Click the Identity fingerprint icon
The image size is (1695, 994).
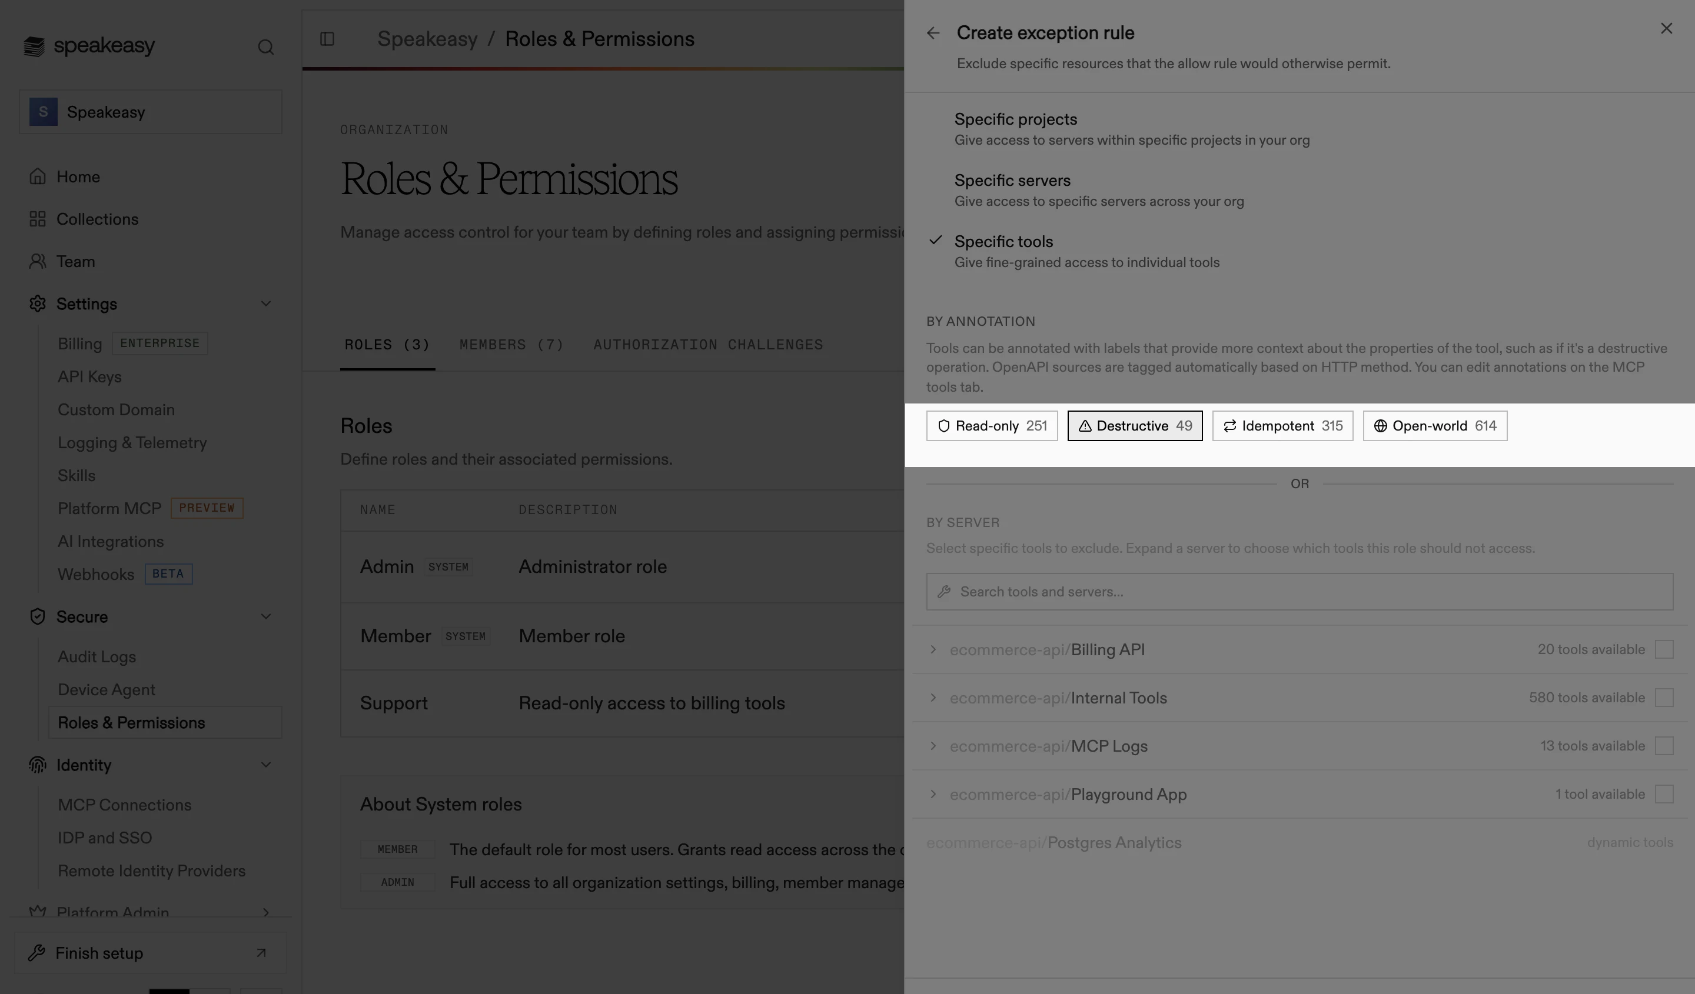click(38, 765)
